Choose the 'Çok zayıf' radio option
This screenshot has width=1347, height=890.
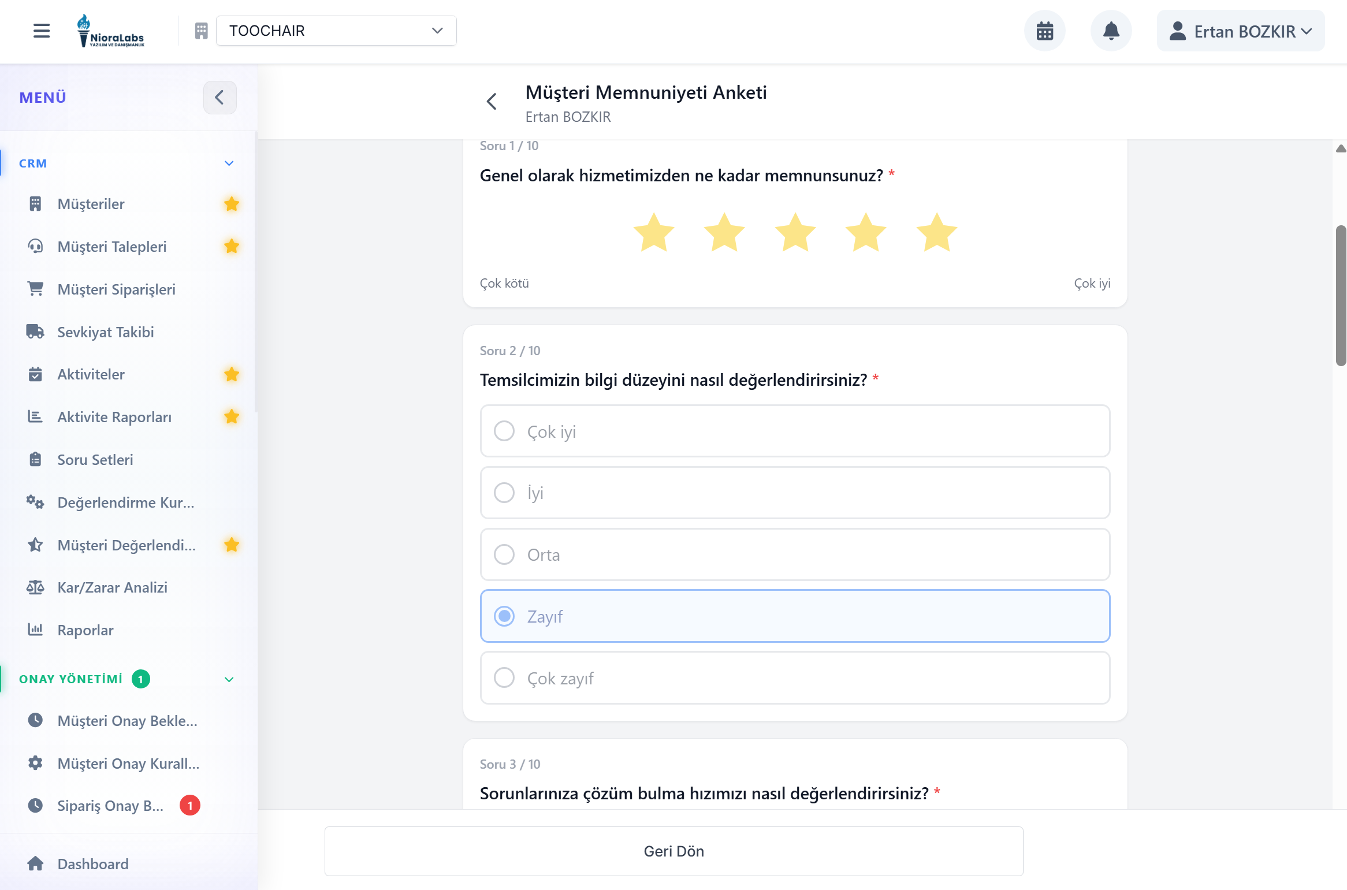pos(504,677)
